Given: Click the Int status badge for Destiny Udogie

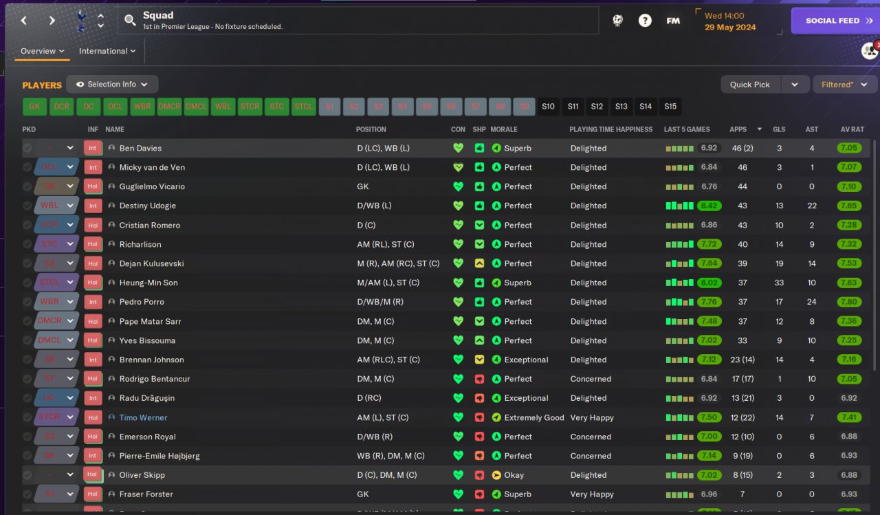Looking at the screenshot, I should (x=93, y=206).
